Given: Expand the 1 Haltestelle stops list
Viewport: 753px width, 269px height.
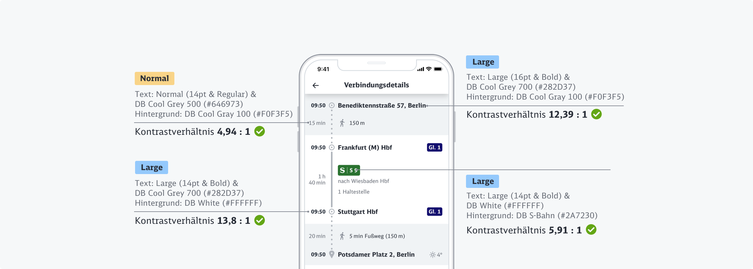Looking at the screenshot, I should 353,192.
